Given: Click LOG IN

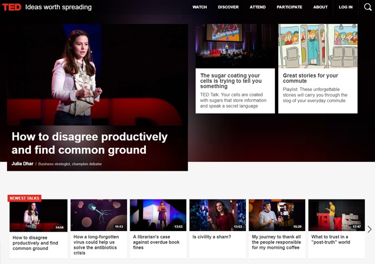Looking at the screenshot, I should (346, 7).
